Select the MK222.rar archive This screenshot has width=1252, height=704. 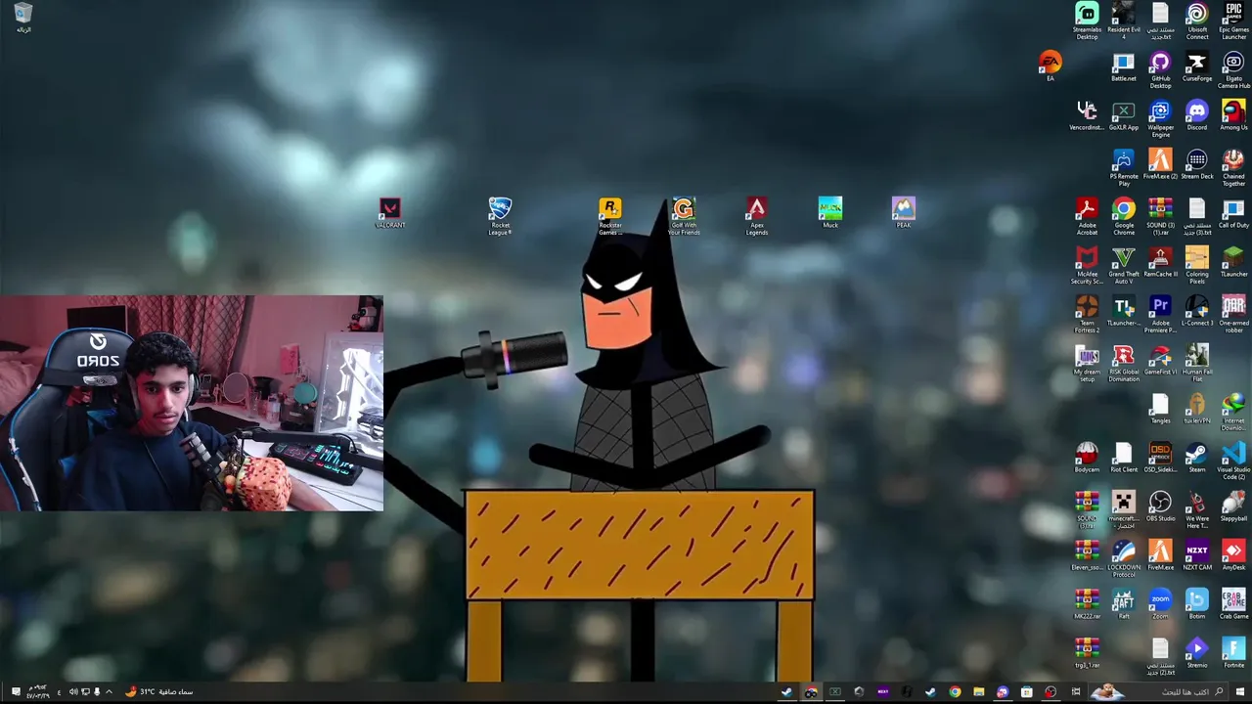pos(1087,604)
